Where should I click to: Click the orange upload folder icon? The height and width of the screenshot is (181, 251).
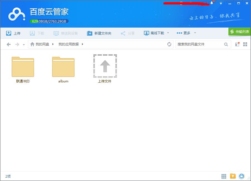click(233, 176)
